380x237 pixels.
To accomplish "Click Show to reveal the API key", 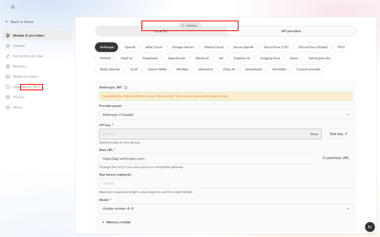I will [x=314, y=134].
